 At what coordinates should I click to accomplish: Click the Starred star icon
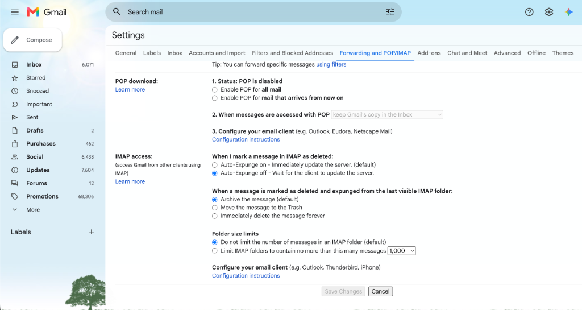click(x=15, y=77)
